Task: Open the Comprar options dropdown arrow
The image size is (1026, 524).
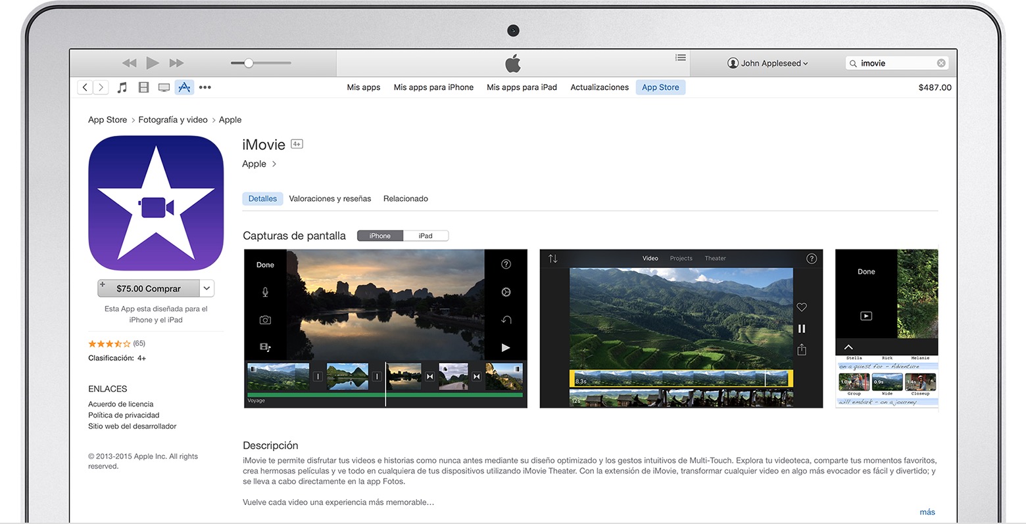Action: [x=206, y=288]
